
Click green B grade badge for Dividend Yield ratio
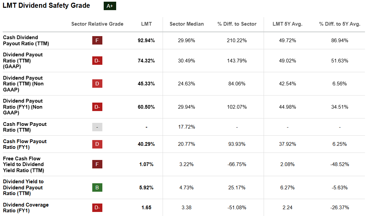[97, 187]
